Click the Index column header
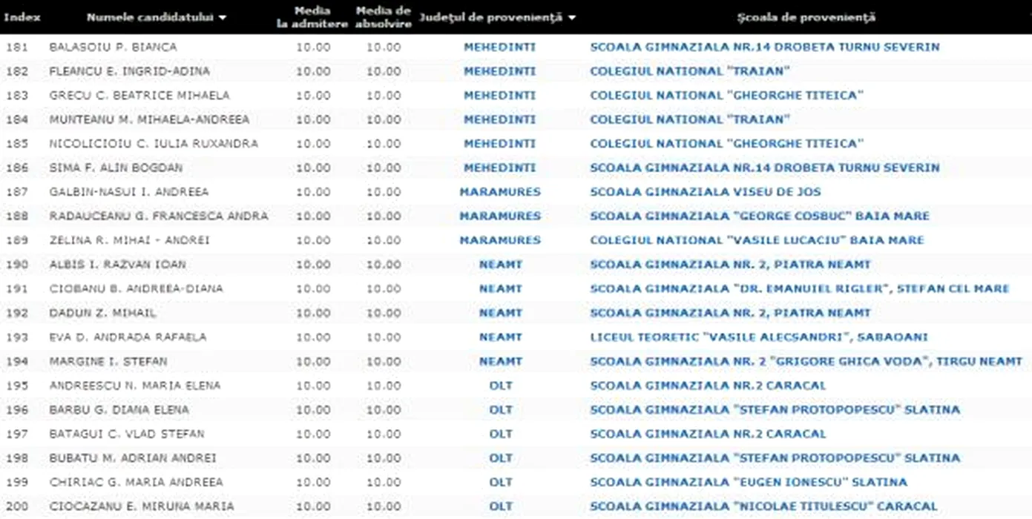This screenshot has height=519, width=1032. coord(22,17)
